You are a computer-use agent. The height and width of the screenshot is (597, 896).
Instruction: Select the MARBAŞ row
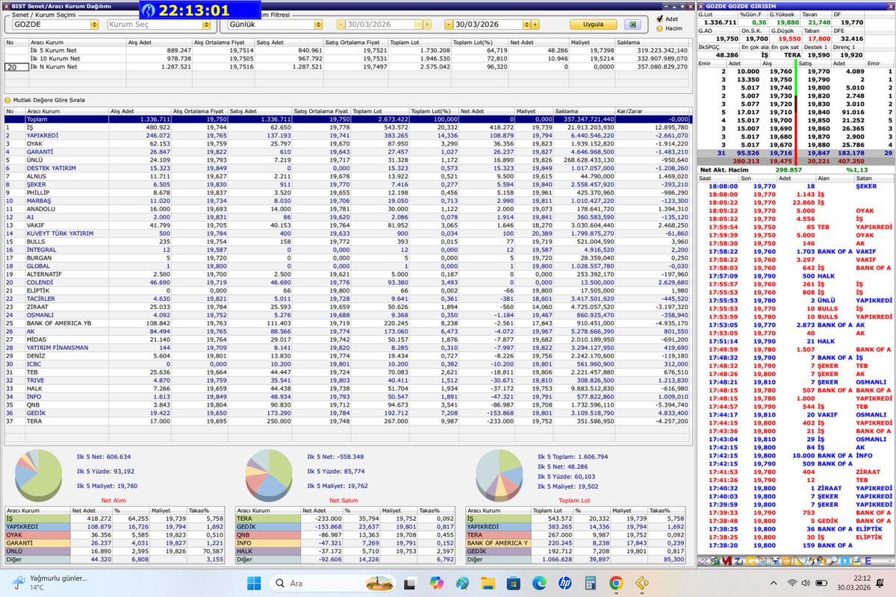coord(348,201)
